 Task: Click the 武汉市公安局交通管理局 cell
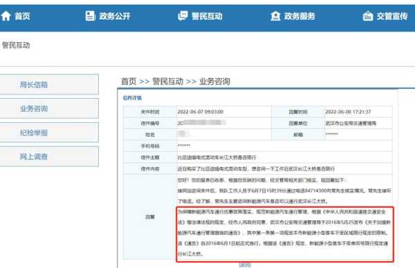[x=358, y=124]
